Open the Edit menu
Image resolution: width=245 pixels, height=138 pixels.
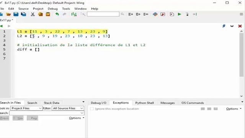pos(11,9)
